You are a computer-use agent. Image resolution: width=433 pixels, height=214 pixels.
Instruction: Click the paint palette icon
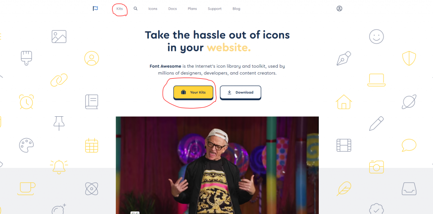tap(27, 145)
